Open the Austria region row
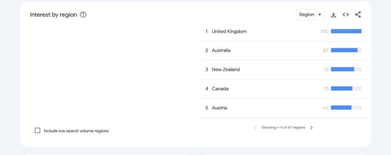Image resolution: width=391 pixels, height=155 pixels. [x=283, y=108]
